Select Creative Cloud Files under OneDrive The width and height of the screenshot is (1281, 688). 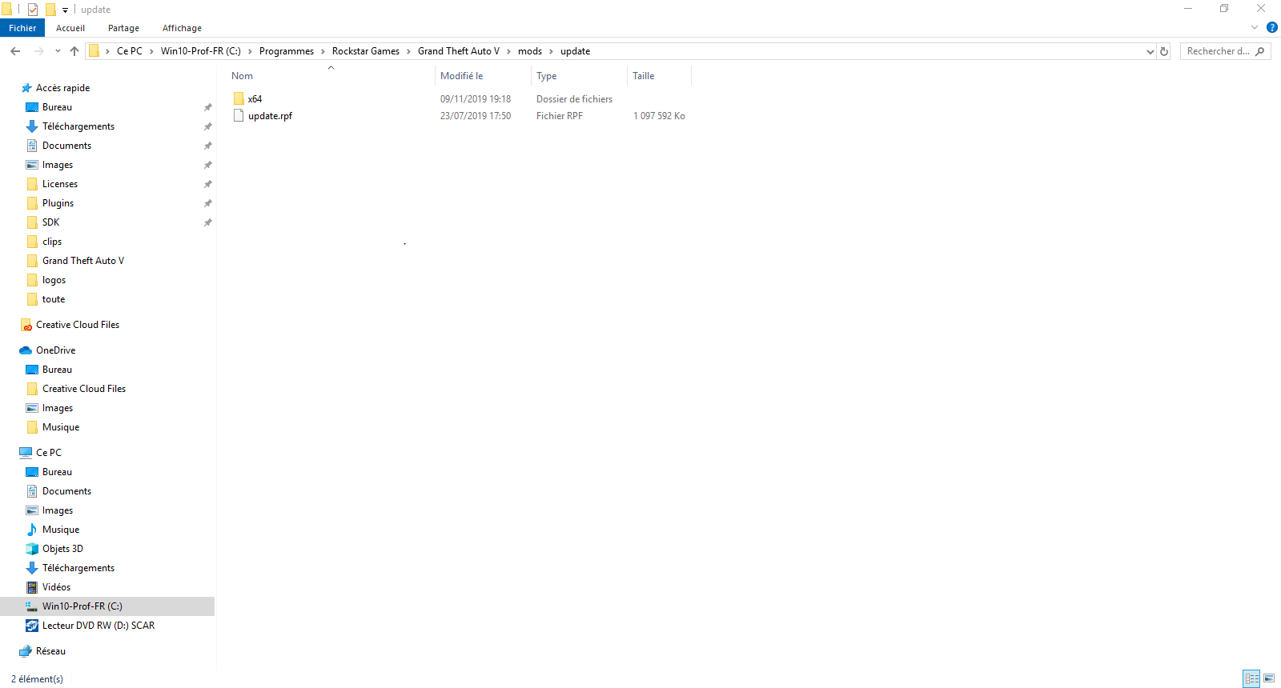pyautogui.click(x=84, y=389)
